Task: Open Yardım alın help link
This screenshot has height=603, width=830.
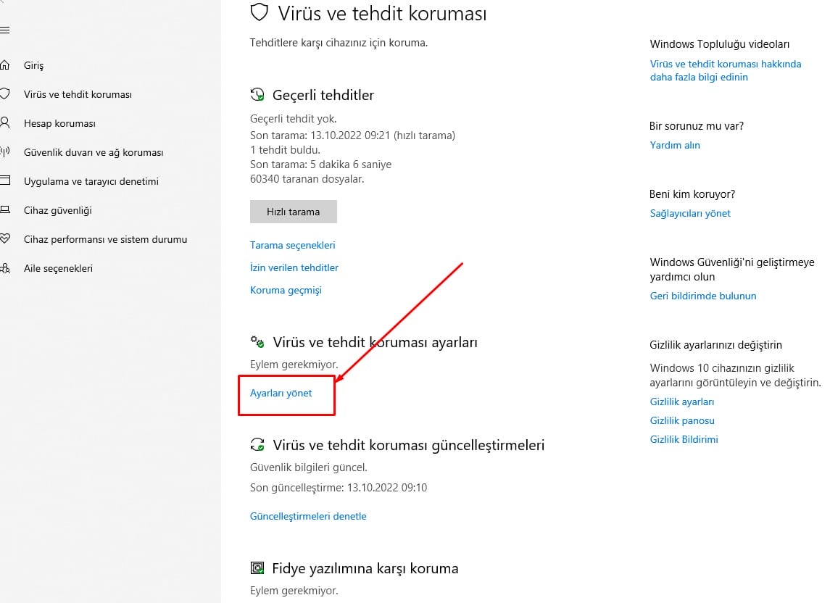Action: pos(675,145)
